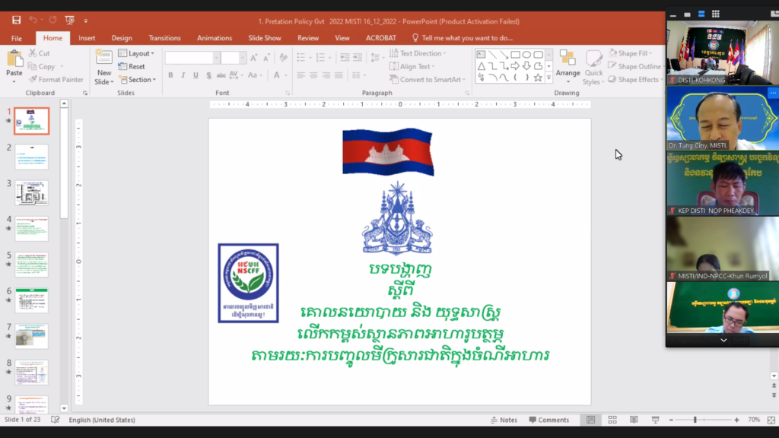Open the Arrange tool
Viewport: 779px width, 438px height.
(568, 65)
